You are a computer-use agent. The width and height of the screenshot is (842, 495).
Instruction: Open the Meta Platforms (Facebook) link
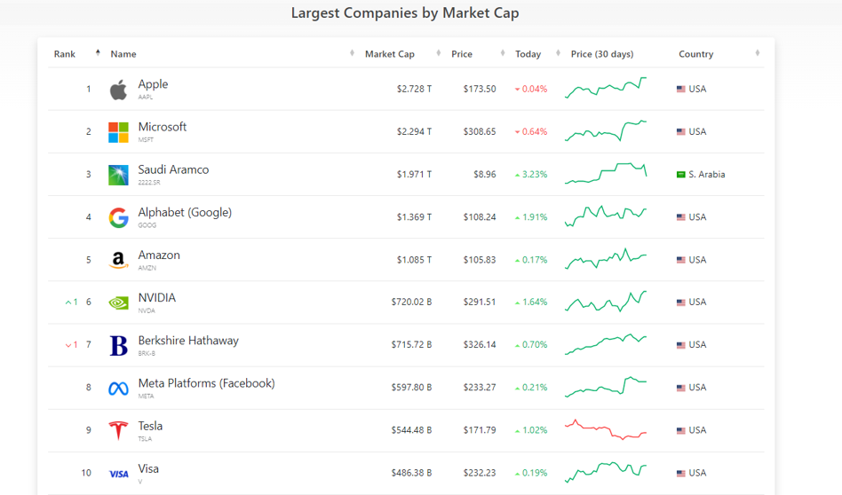pos(206,383)
